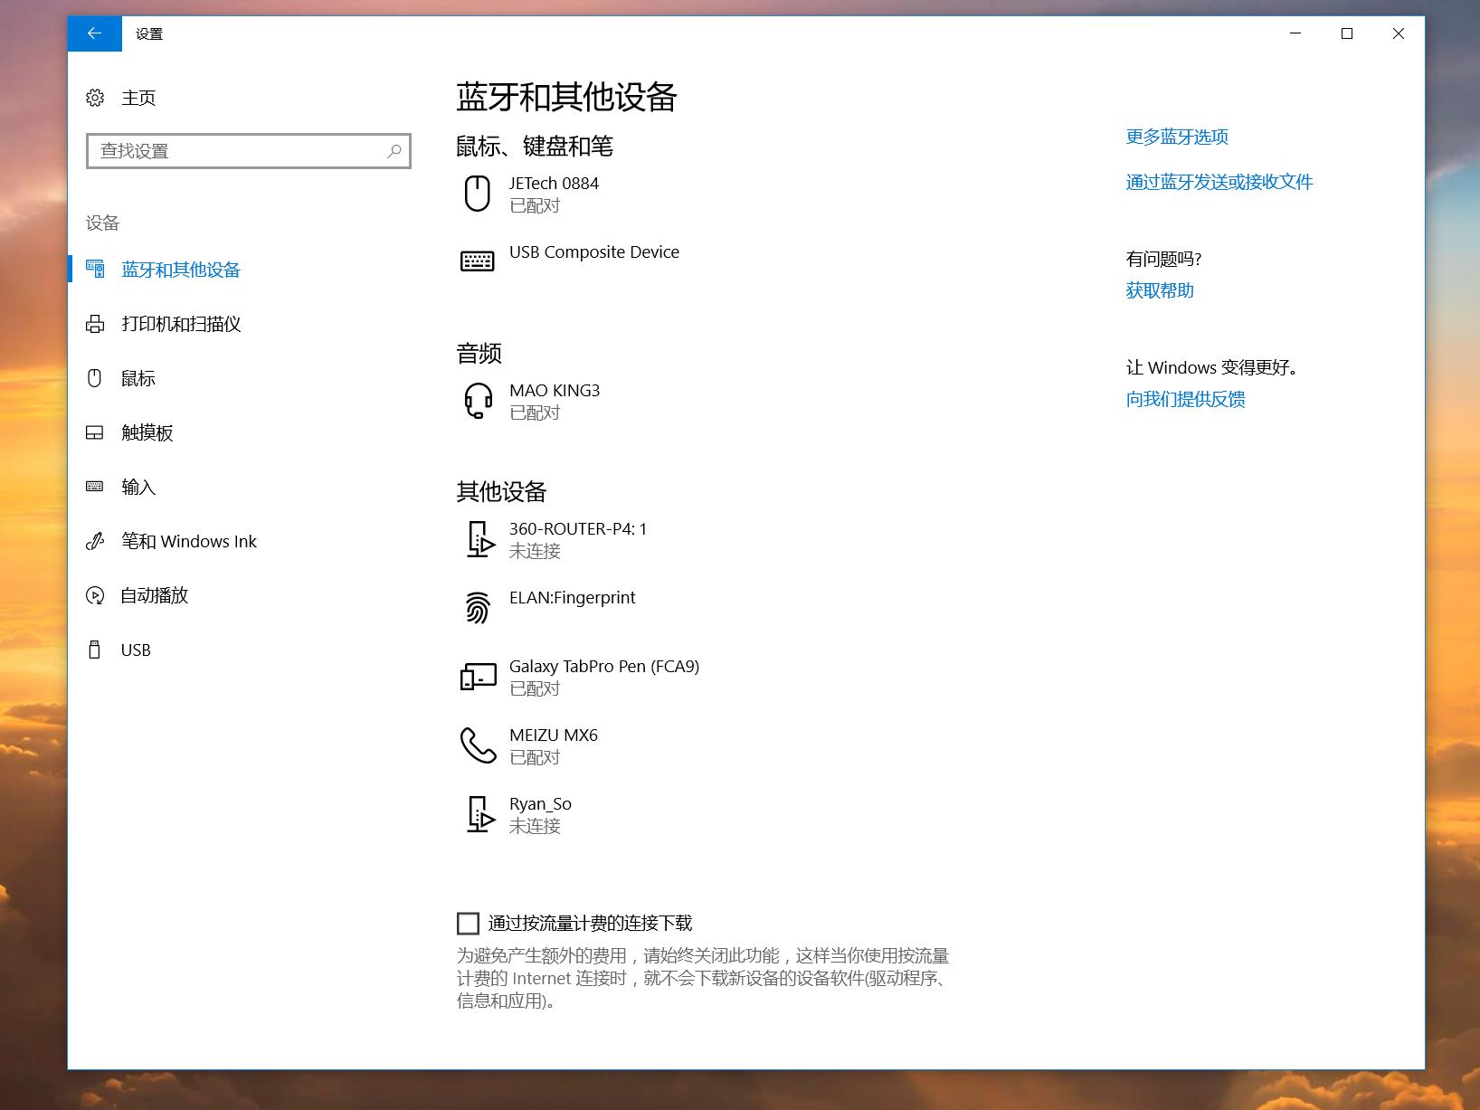This screenshot has height=1110, width=1480.
Task: Select the 360-ROUTER-P4 device icon
Action: (x=480, y=538)
